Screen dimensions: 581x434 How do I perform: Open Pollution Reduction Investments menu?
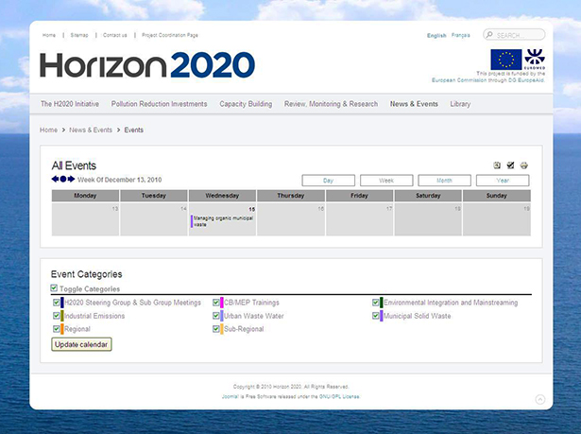[x=159, y=104]
